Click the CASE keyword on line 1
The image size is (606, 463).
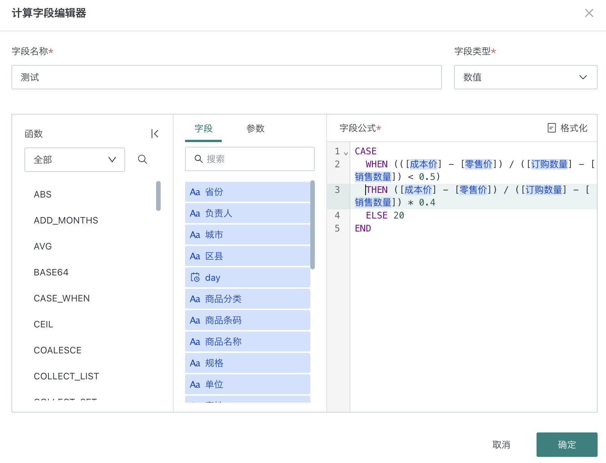click(x=366, y=151)
